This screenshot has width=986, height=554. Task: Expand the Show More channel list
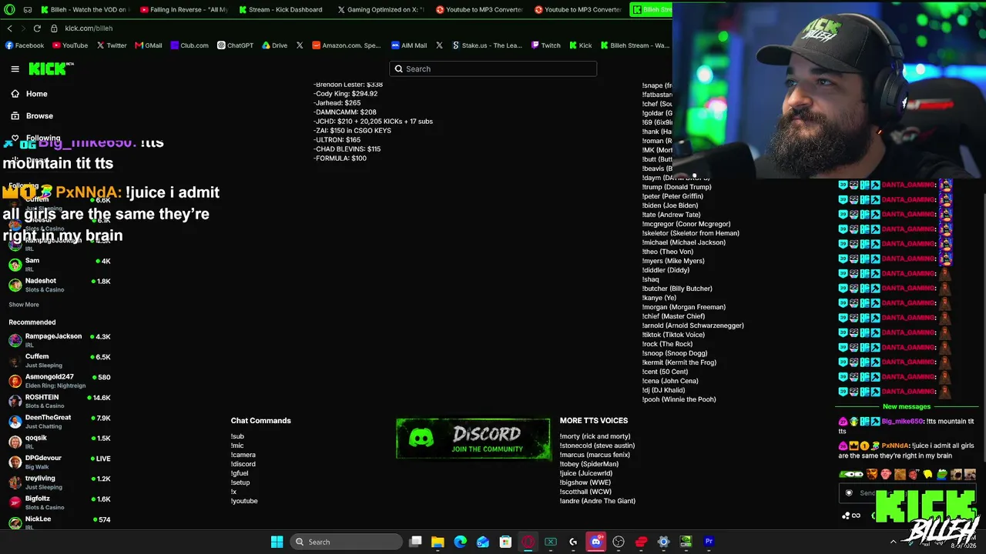(x=24, y=305)
